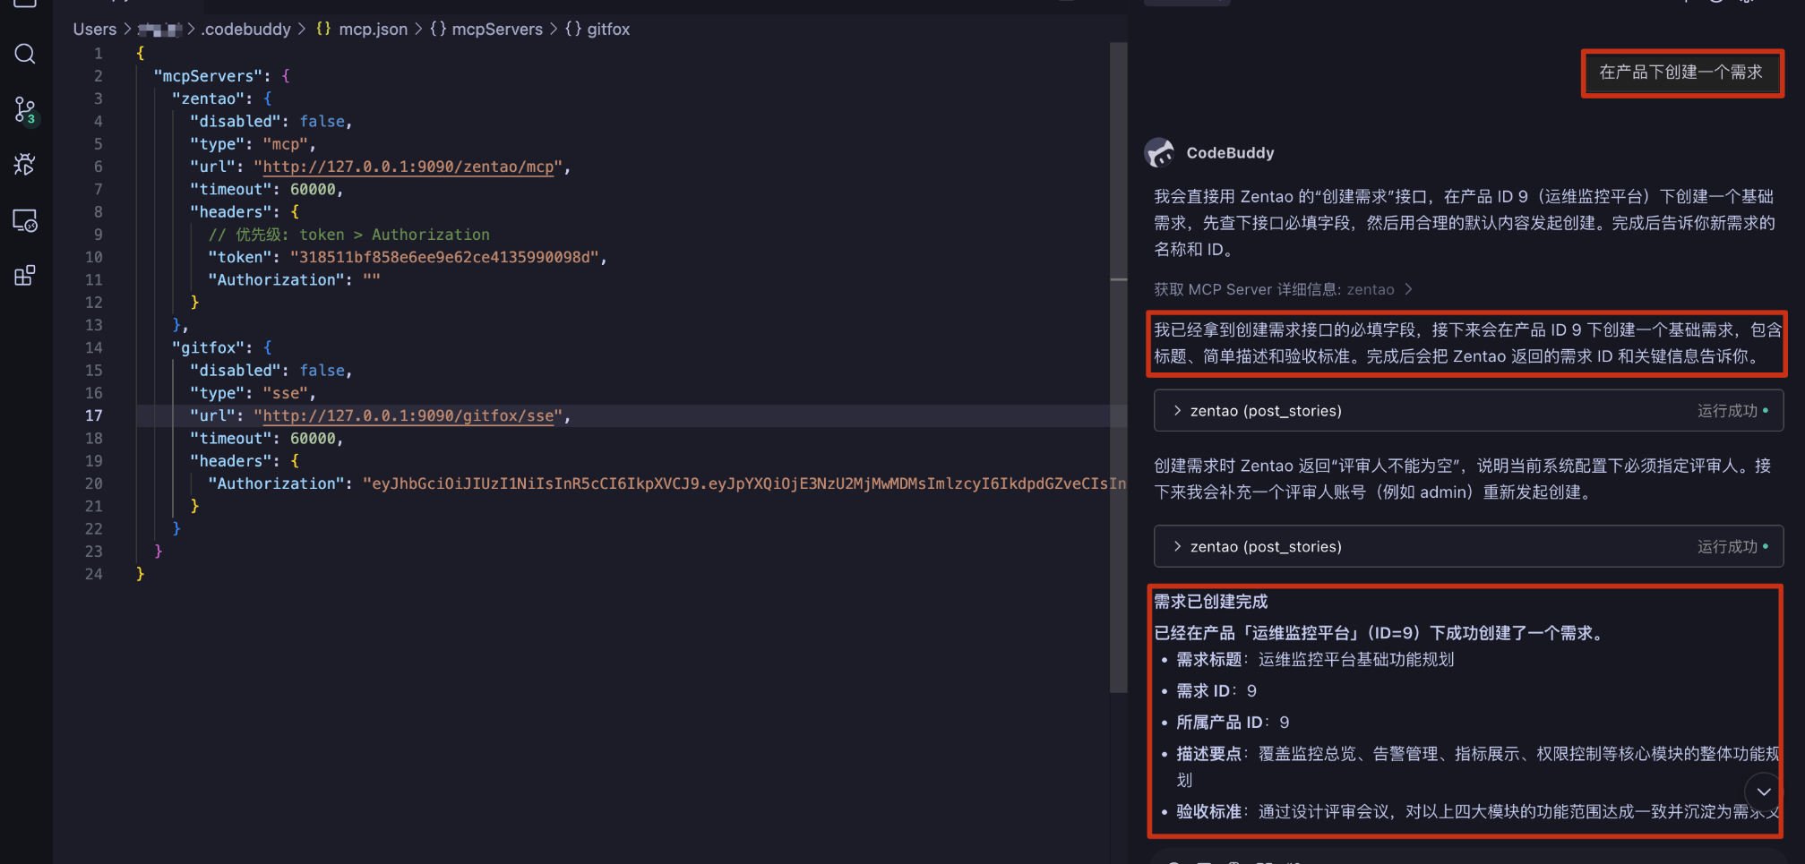The width and height of the screenshot is (1805, 864).
Task: Click "disabled": false on line 4
Action: [271, 121]
